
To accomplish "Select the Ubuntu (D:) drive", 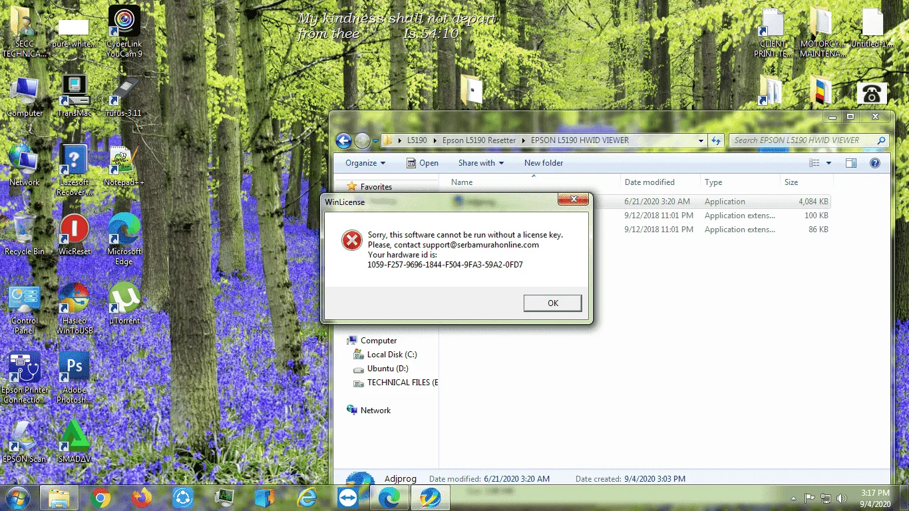I will (387, 369).
